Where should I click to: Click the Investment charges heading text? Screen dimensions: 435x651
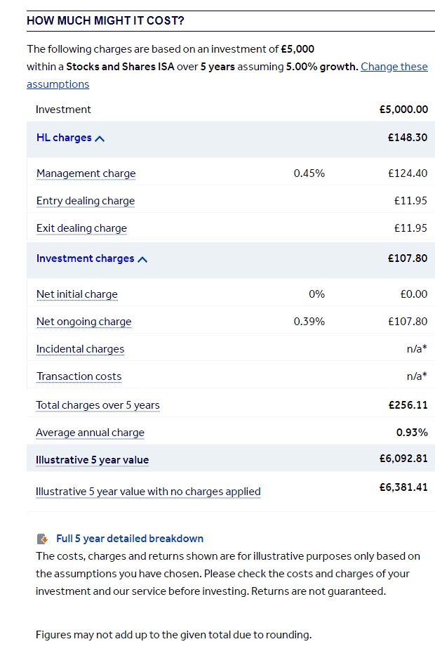click(86, 258)
